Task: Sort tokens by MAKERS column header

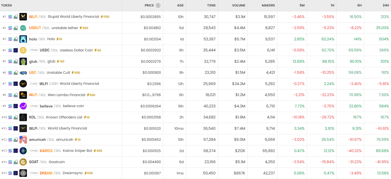Action: [x=268, y=5]
